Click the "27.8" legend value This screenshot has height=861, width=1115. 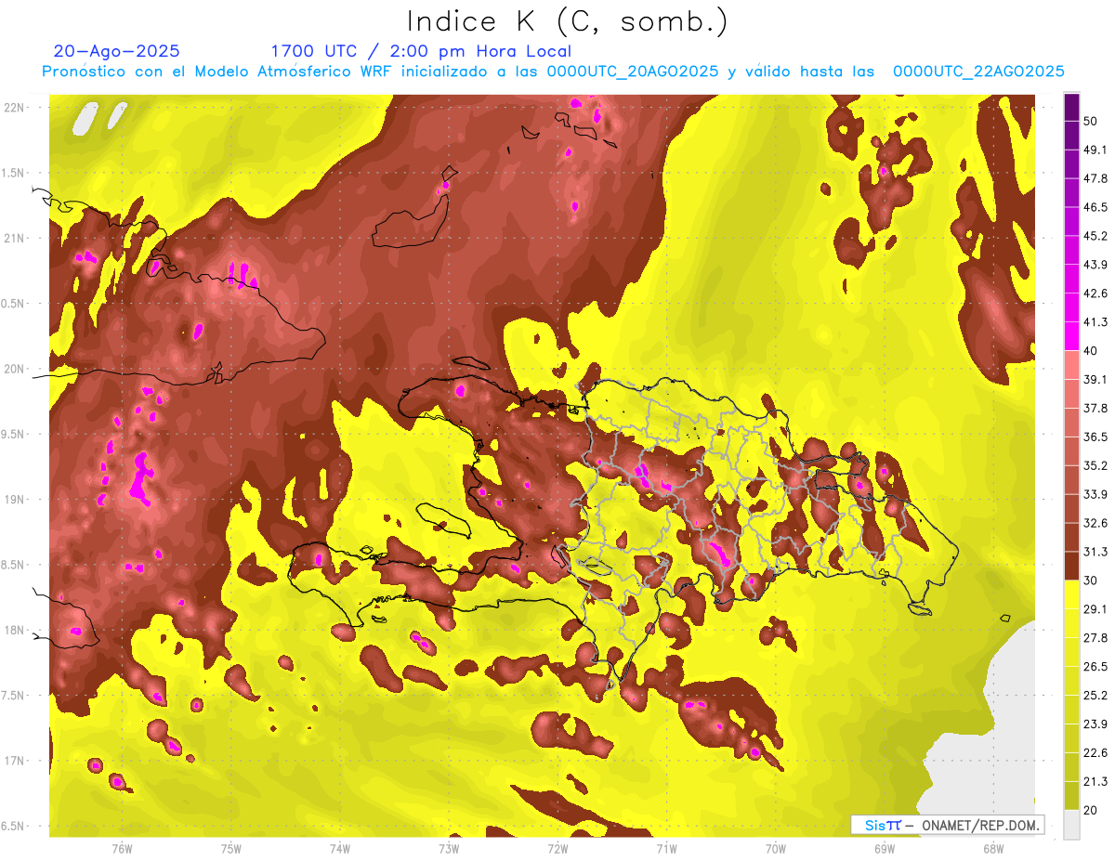click(1095, 638)
